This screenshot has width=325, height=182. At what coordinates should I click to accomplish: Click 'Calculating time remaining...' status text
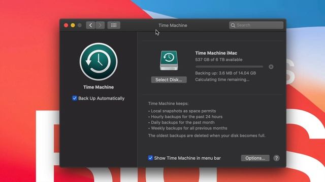click(x=222, y=79)
